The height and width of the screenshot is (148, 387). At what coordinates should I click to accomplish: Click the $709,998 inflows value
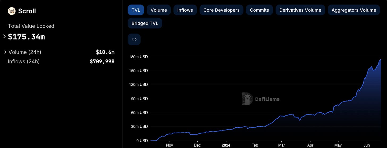[x=102, y=61]
